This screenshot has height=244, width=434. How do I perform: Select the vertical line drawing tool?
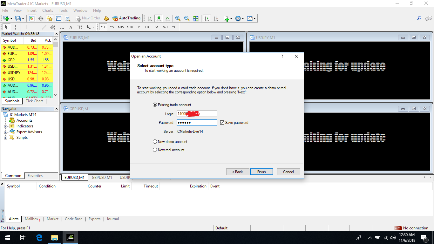click(x=26, y=27)
